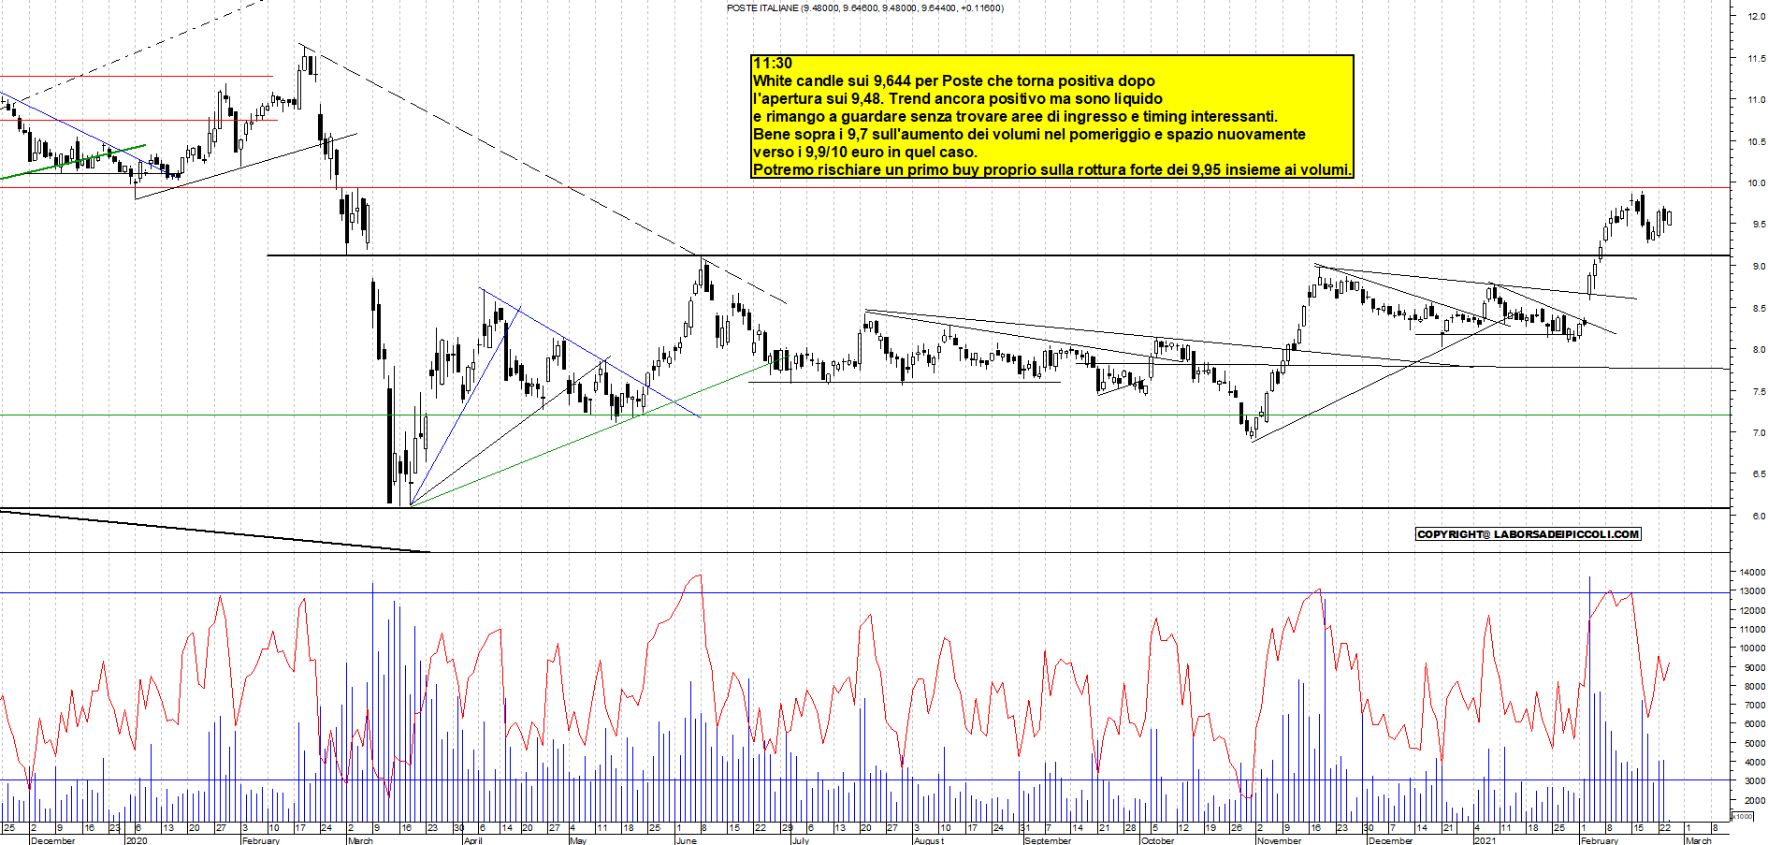
Task: Click the 11.0 price axis label
Action: click(x=1757, y=100)
